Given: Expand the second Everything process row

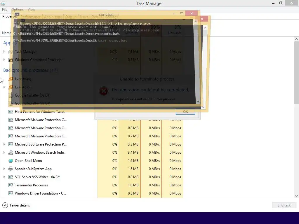Looking at the screenshot, I should 4,87.
